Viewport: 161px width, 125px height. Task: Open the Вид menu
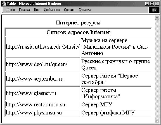[x=37, y=10]
